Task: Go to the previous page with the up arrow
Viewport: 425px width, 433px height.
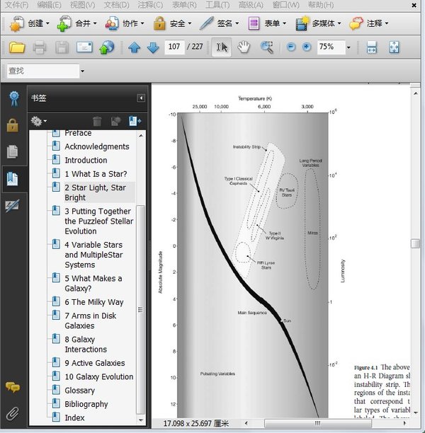Action: pos(135,48)
